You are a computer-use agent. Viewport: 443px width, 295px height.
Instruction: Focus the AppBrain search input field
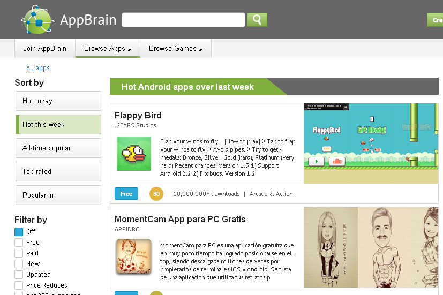(183, 20)
